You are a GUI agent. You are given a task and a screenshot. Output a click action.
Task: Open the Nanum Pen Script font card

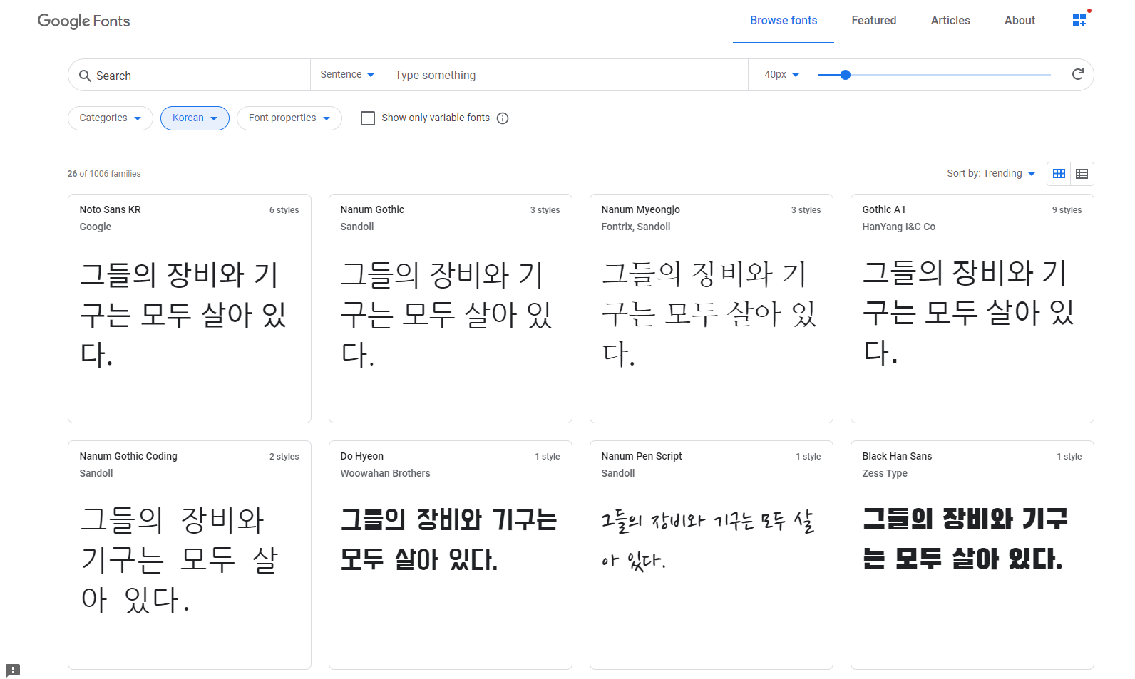(712, 555)
